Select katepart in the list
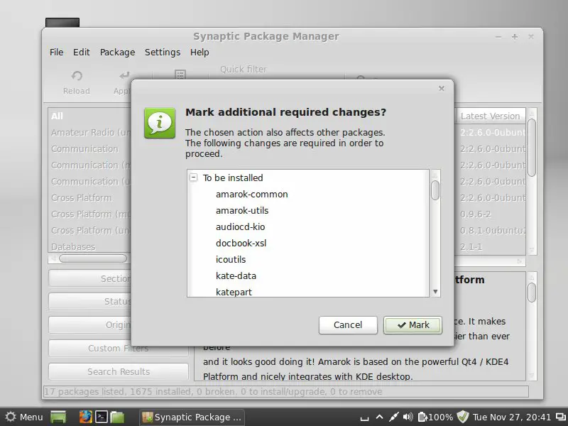The width and height of the screenshot is (568, 426). (x=234, y=292)
